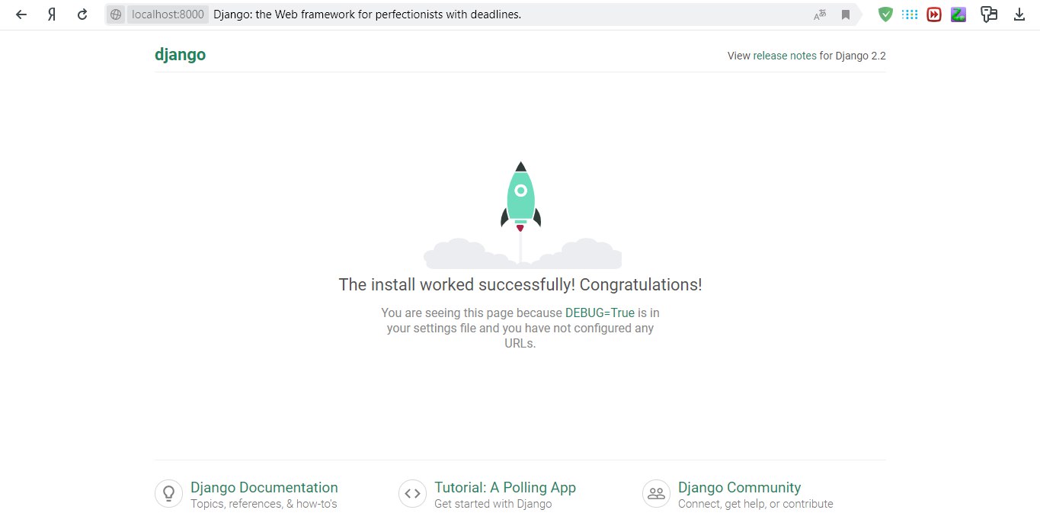Open Django Documentation link
Image resolution: width=1040 pixels, height=529 pixels.
264,487
